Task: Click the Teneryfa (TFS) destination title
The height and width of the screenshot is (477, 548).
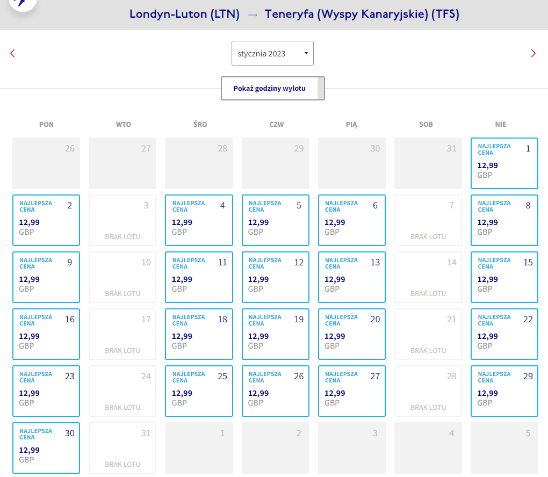Action: click(x=362, y=15)
